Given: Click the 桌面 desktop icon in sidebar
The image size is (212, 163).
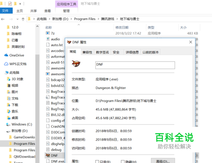Looking at the screenshot, I should coord(8,118).
